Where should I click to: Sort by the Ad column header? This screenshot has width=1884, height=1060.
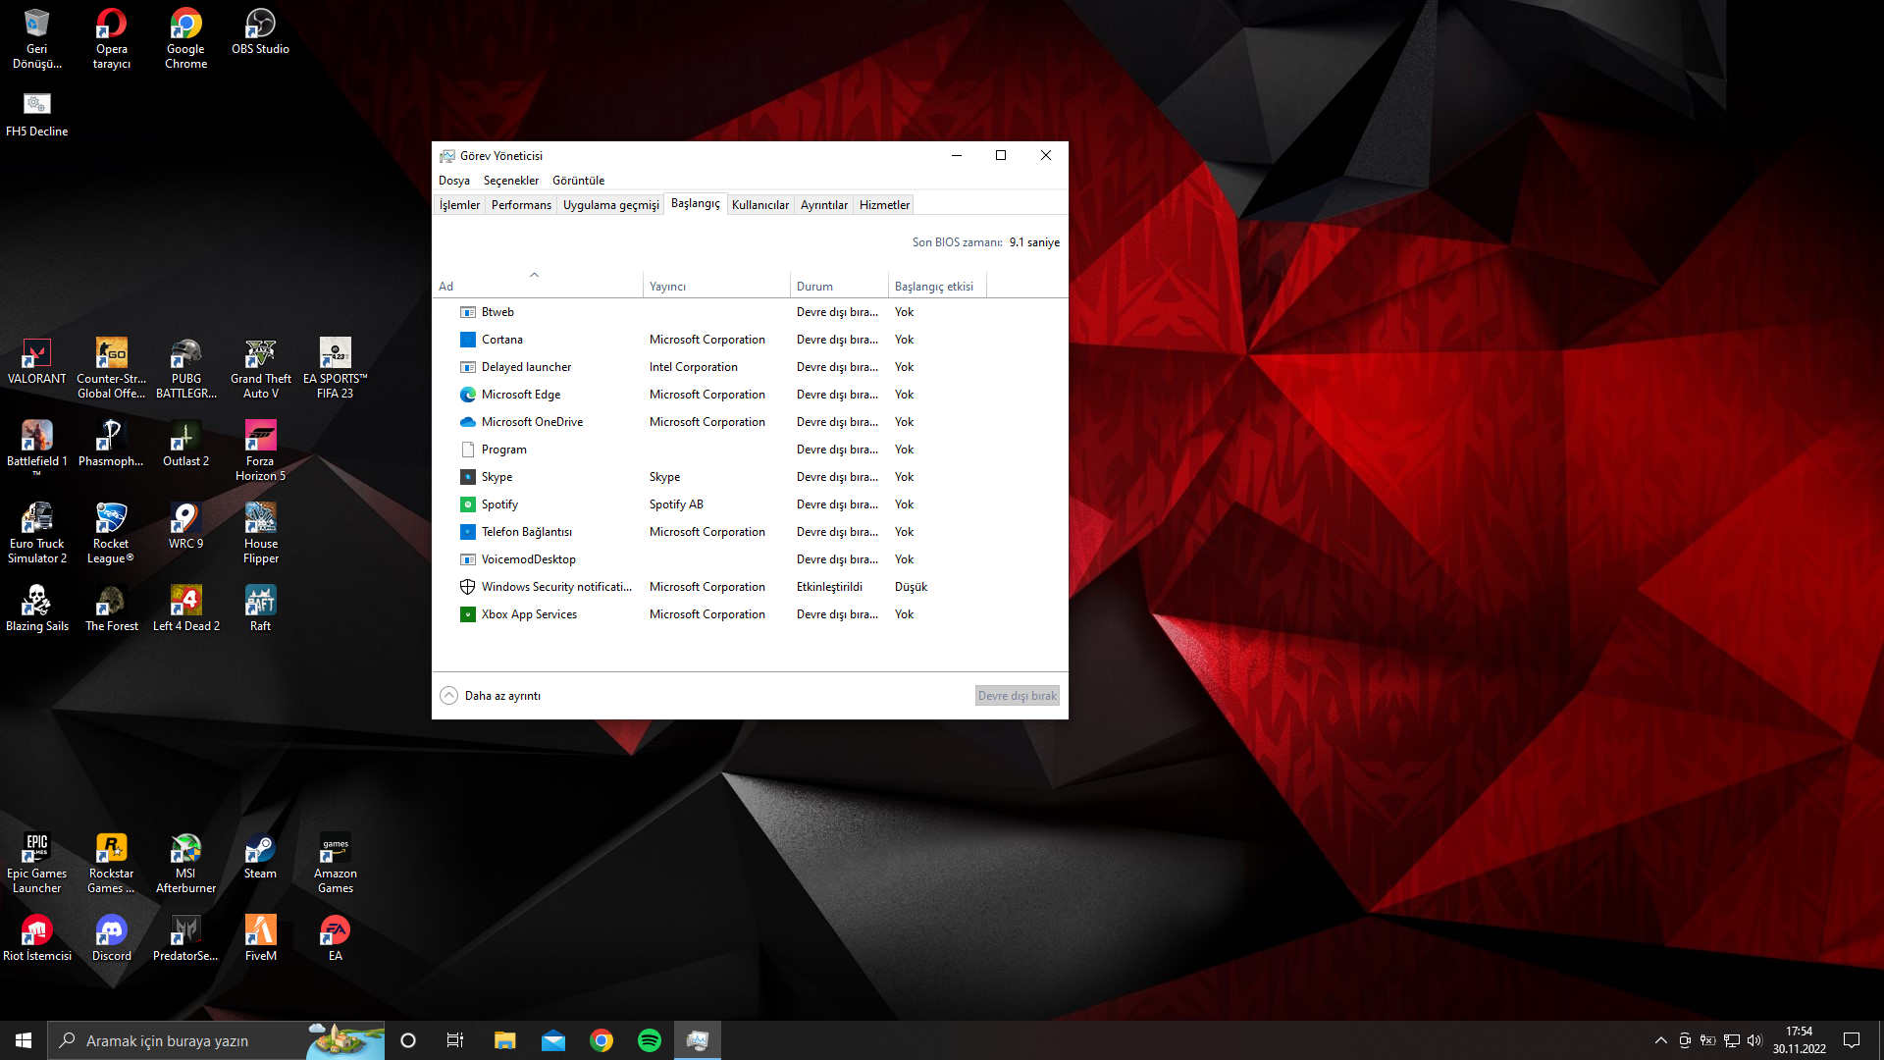[x=537, y=287]
